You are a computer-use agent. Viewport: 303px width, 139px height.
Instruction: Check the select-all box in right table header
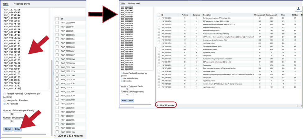coord(159,15)
